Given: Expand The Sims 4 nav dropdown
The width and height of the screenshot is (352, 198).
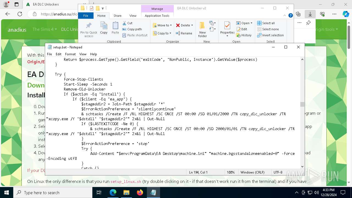Looking at the screenshot, I should coord(44,29).
